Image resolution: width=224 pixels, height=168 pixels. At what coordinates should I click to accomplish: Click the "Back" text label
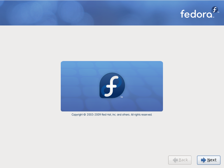pos(183,160)
